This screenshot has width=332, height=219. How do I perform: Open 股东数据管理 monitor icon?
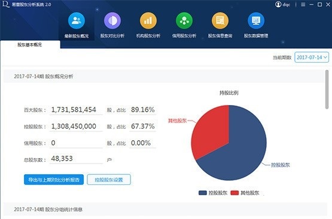[x=256, y=21]
